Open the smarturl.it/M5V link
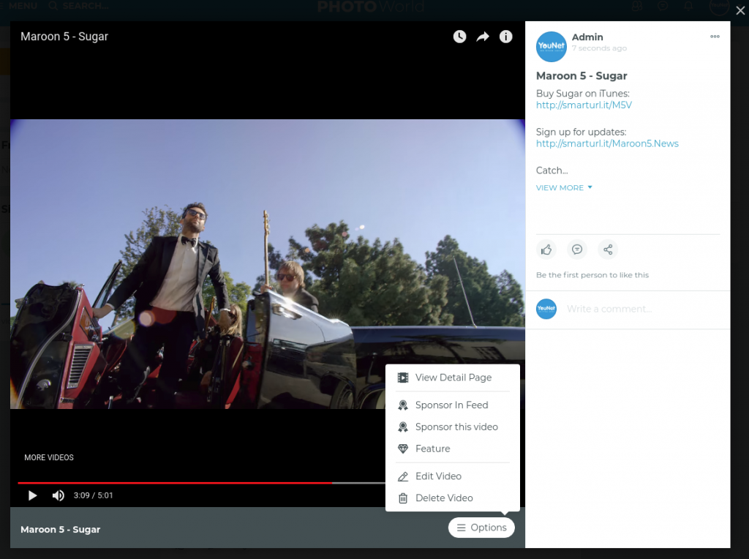Screen dimensions: 749x559 click(x=584, y=105)
